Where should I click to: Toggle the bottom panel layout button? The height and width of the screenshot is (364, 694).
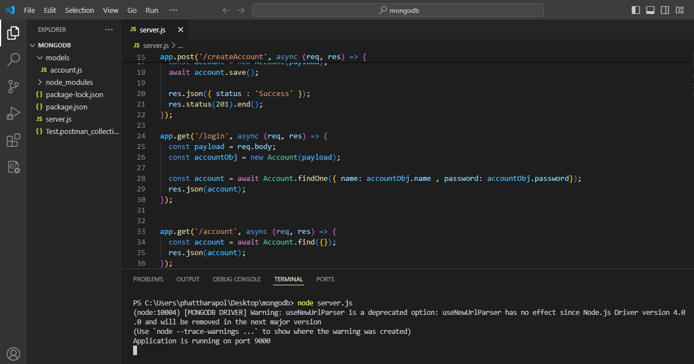(x=650, y=10)
